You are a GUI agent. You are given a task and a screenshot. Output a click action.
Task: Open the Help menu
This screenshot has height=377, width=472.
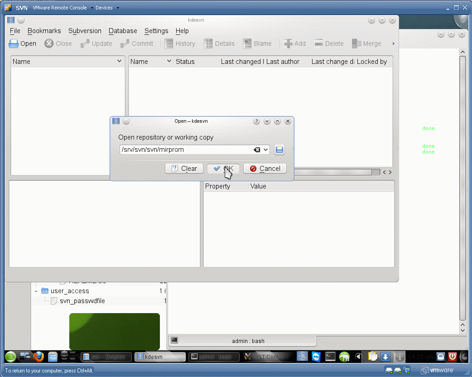pyautogui.click(x=182, y=31)
